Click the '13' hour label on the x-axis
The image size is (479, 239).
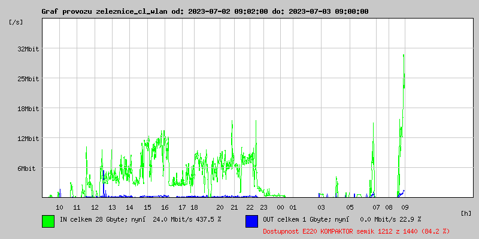pos(112,207)
